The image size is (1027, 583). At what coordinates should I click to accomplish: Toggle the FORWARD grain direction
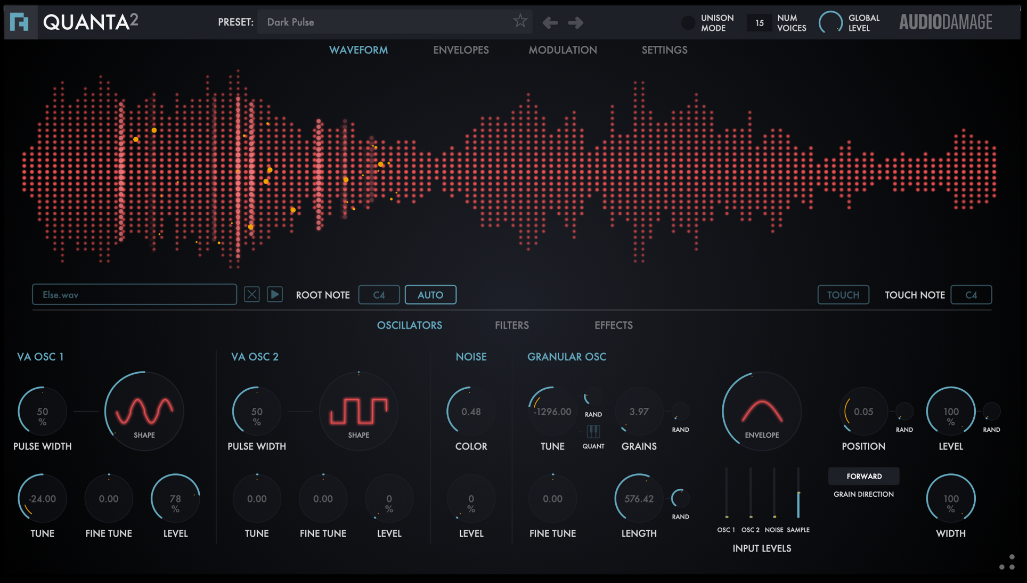pyautogui.click(x=863, y=476)
